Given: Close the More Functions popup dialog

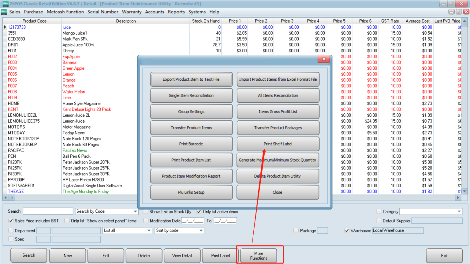Looking at the screenshot, I should (x=323, y=59).
